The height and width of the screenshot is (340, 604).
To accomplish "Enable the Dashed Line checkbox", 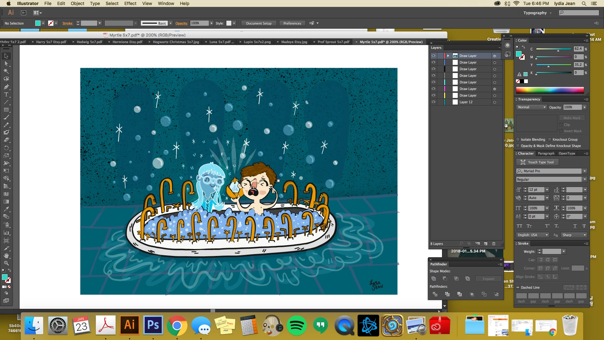I will [518, 287].
